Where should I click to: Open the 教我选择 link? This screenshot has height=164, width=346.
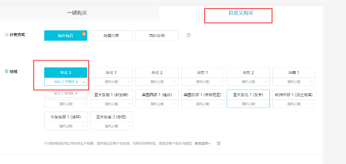click(x=202, y=144)
